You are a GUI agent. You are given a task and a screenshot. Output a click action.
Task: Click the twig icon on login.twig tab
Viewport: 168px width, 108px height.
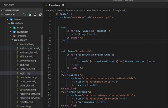pyautogui.click(x=47, y=5)
